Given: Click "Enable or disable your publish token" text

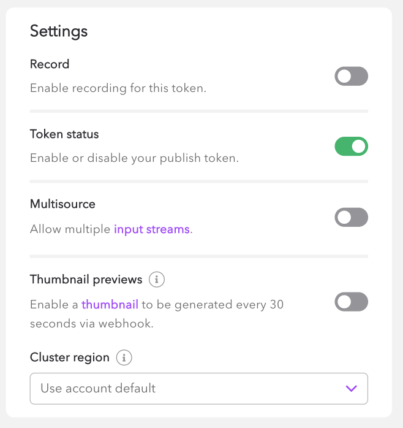Looking at the screenshot, I should (x=134, y=158).
